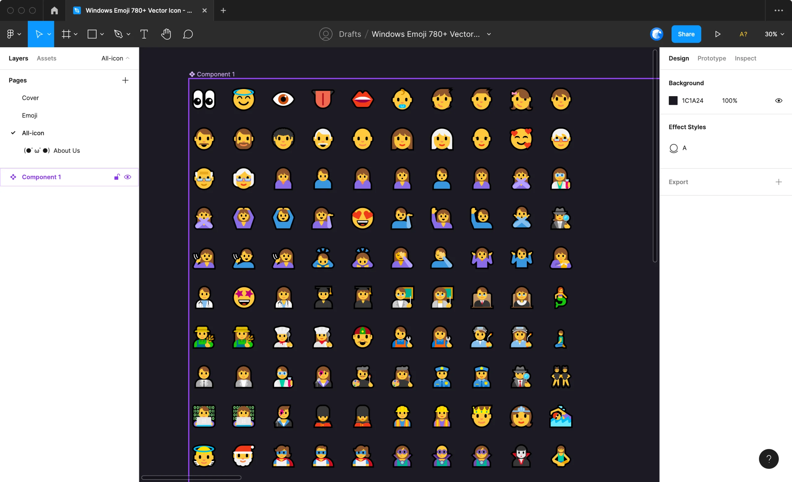Open the help question mark button
Screen dimensions: 792x482
click(768, 459)
